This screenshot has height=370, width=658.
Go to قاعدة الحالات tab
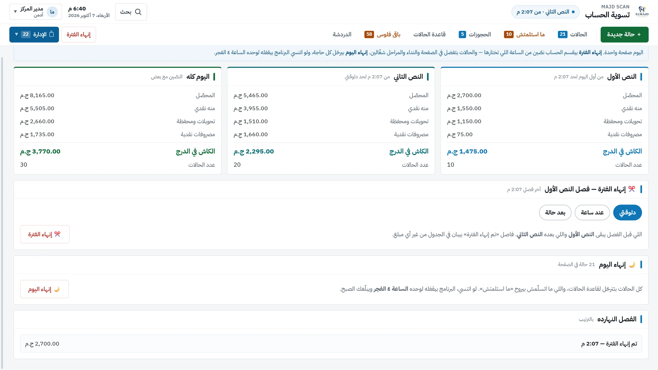point(429,34)
